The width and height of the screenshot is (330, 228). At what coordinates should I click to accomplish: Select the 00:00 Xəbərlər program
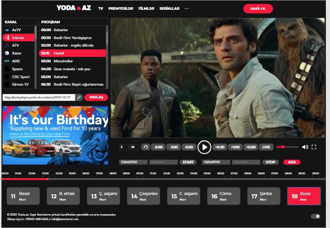tap(72, 30)
